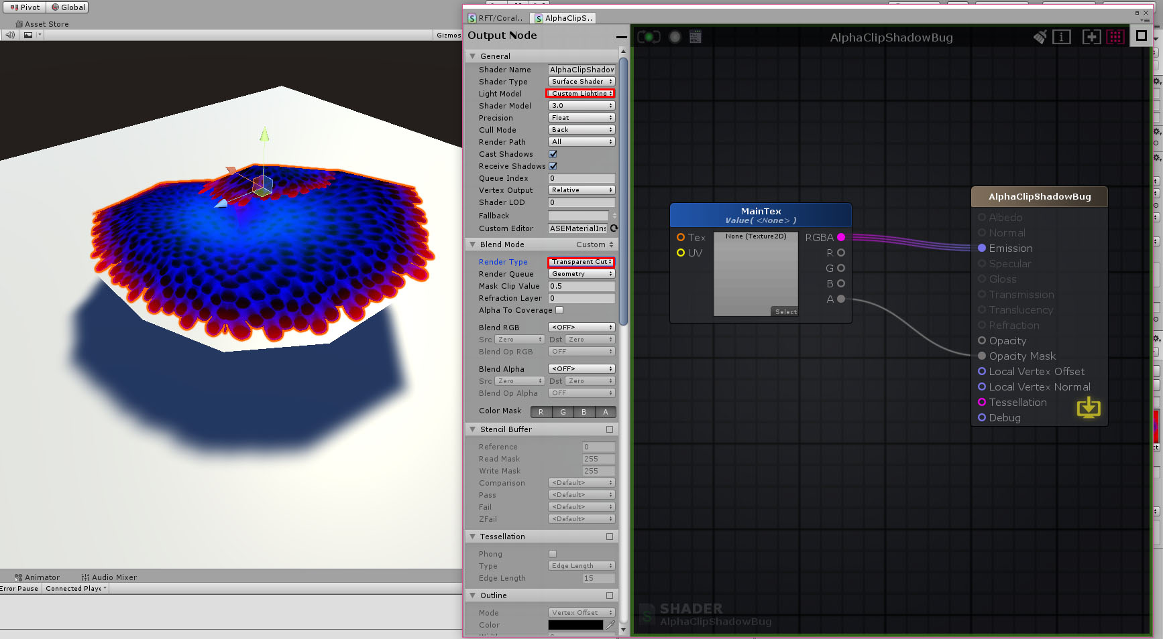Collapse the General section
Image resolution: width=1163 pixels, height=639 pixels.
click(473, 56)
